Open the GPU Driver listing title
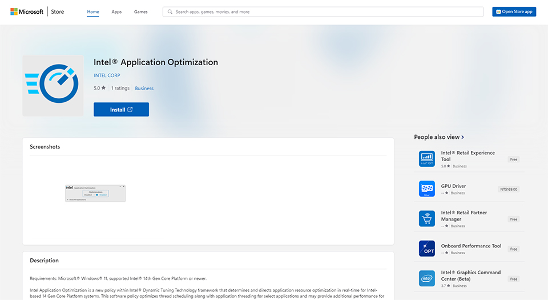Image resolution: width=548 pixels, height=300 pixels. coord(453,186)
